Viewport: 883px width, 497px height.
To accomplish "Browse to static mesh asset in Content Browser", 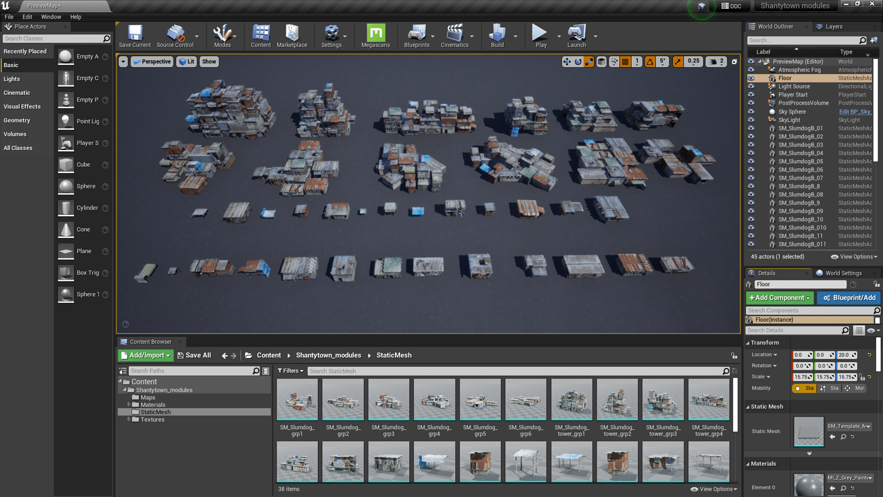I will (x=843, y=437).
